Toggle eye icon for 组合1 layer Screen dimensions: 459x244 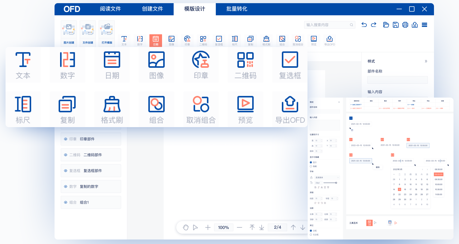(x=66, y=202)
